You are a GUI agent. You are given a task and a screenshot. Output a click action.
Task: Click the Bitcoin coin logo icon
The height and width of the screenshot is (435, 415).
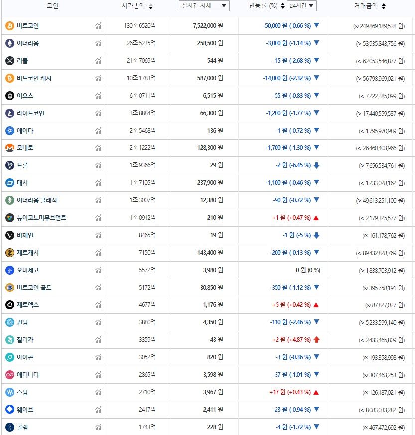tap(9, 26)
